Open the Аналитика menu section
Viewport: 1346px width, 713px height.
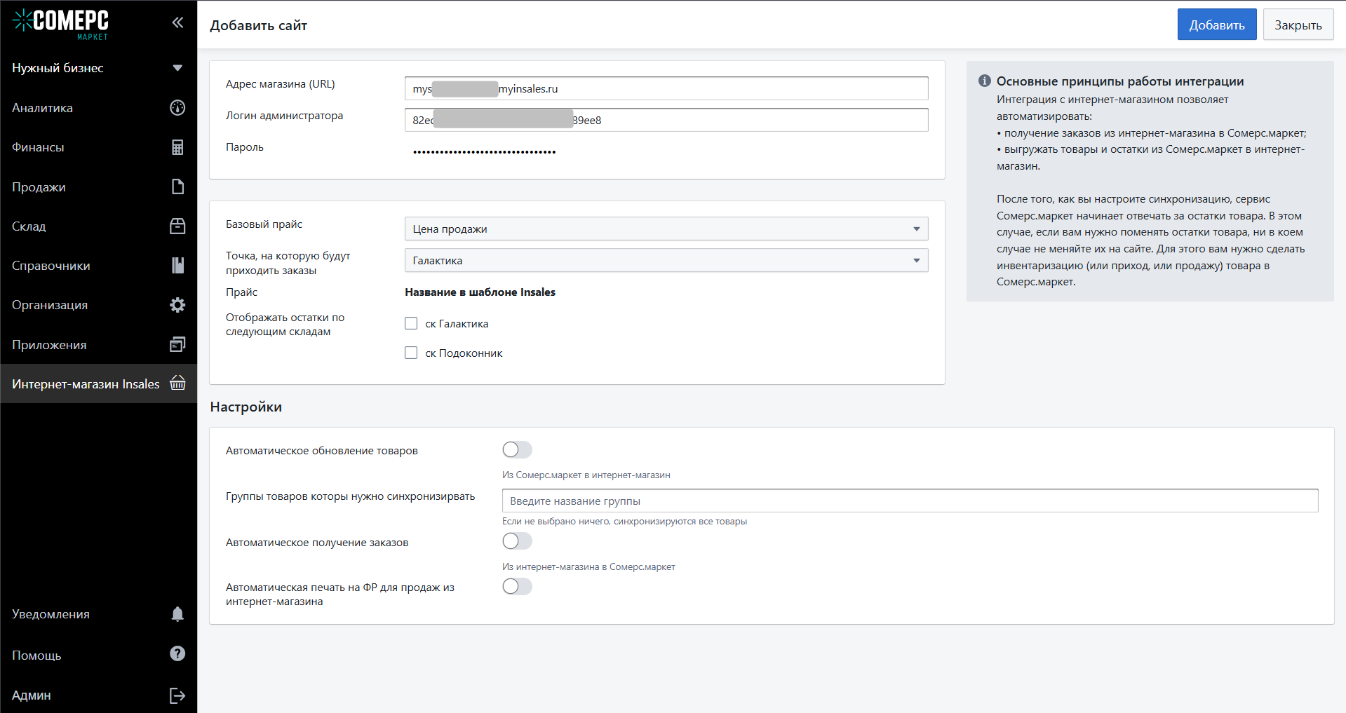(x=98, y=108)
